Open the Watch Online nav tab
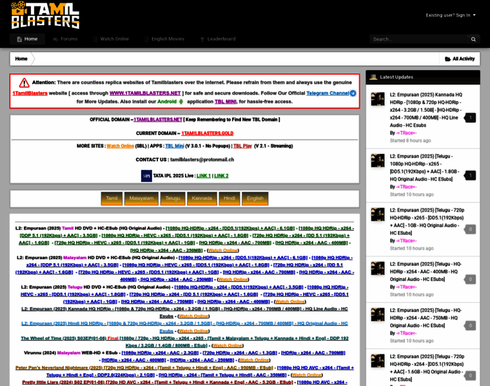This screenshot has width=490, height=386. click(x=111, y=39)
